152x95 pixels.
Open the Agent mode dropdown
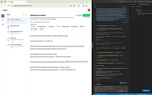96,91
